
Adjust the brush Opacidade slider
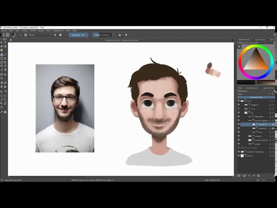pos(78,35)
